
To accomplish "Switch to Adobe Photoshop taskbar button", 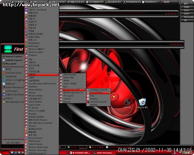I will 104,153.
